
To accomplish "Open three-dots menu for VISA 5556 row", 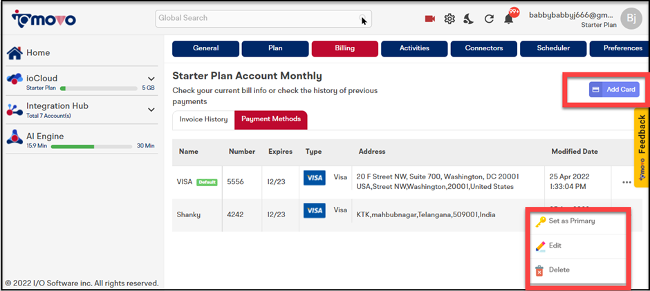I will point(626,182).
